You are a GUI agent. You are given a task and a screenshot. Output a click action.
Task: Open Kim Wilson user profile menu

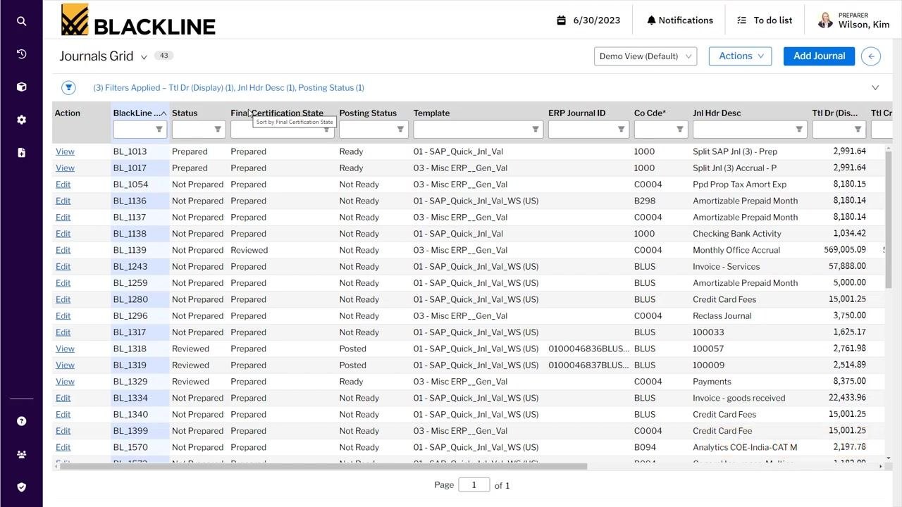click(853, 20)
